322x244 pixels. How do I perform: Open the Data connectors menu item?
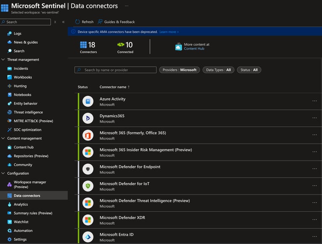tap(34, 195)
